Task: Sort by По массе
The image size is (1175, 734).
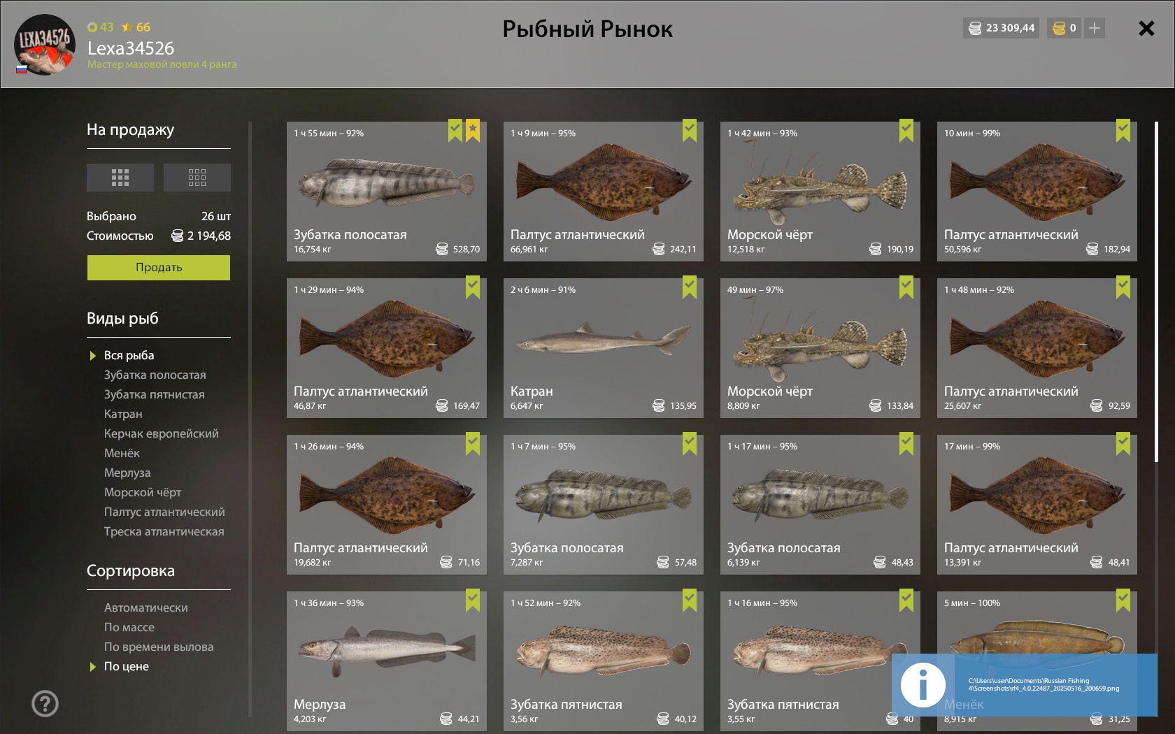Action: tap(129, 627)
